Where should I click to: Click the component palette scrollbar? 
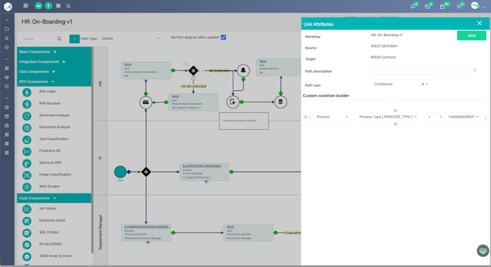(x=92, y=150)
